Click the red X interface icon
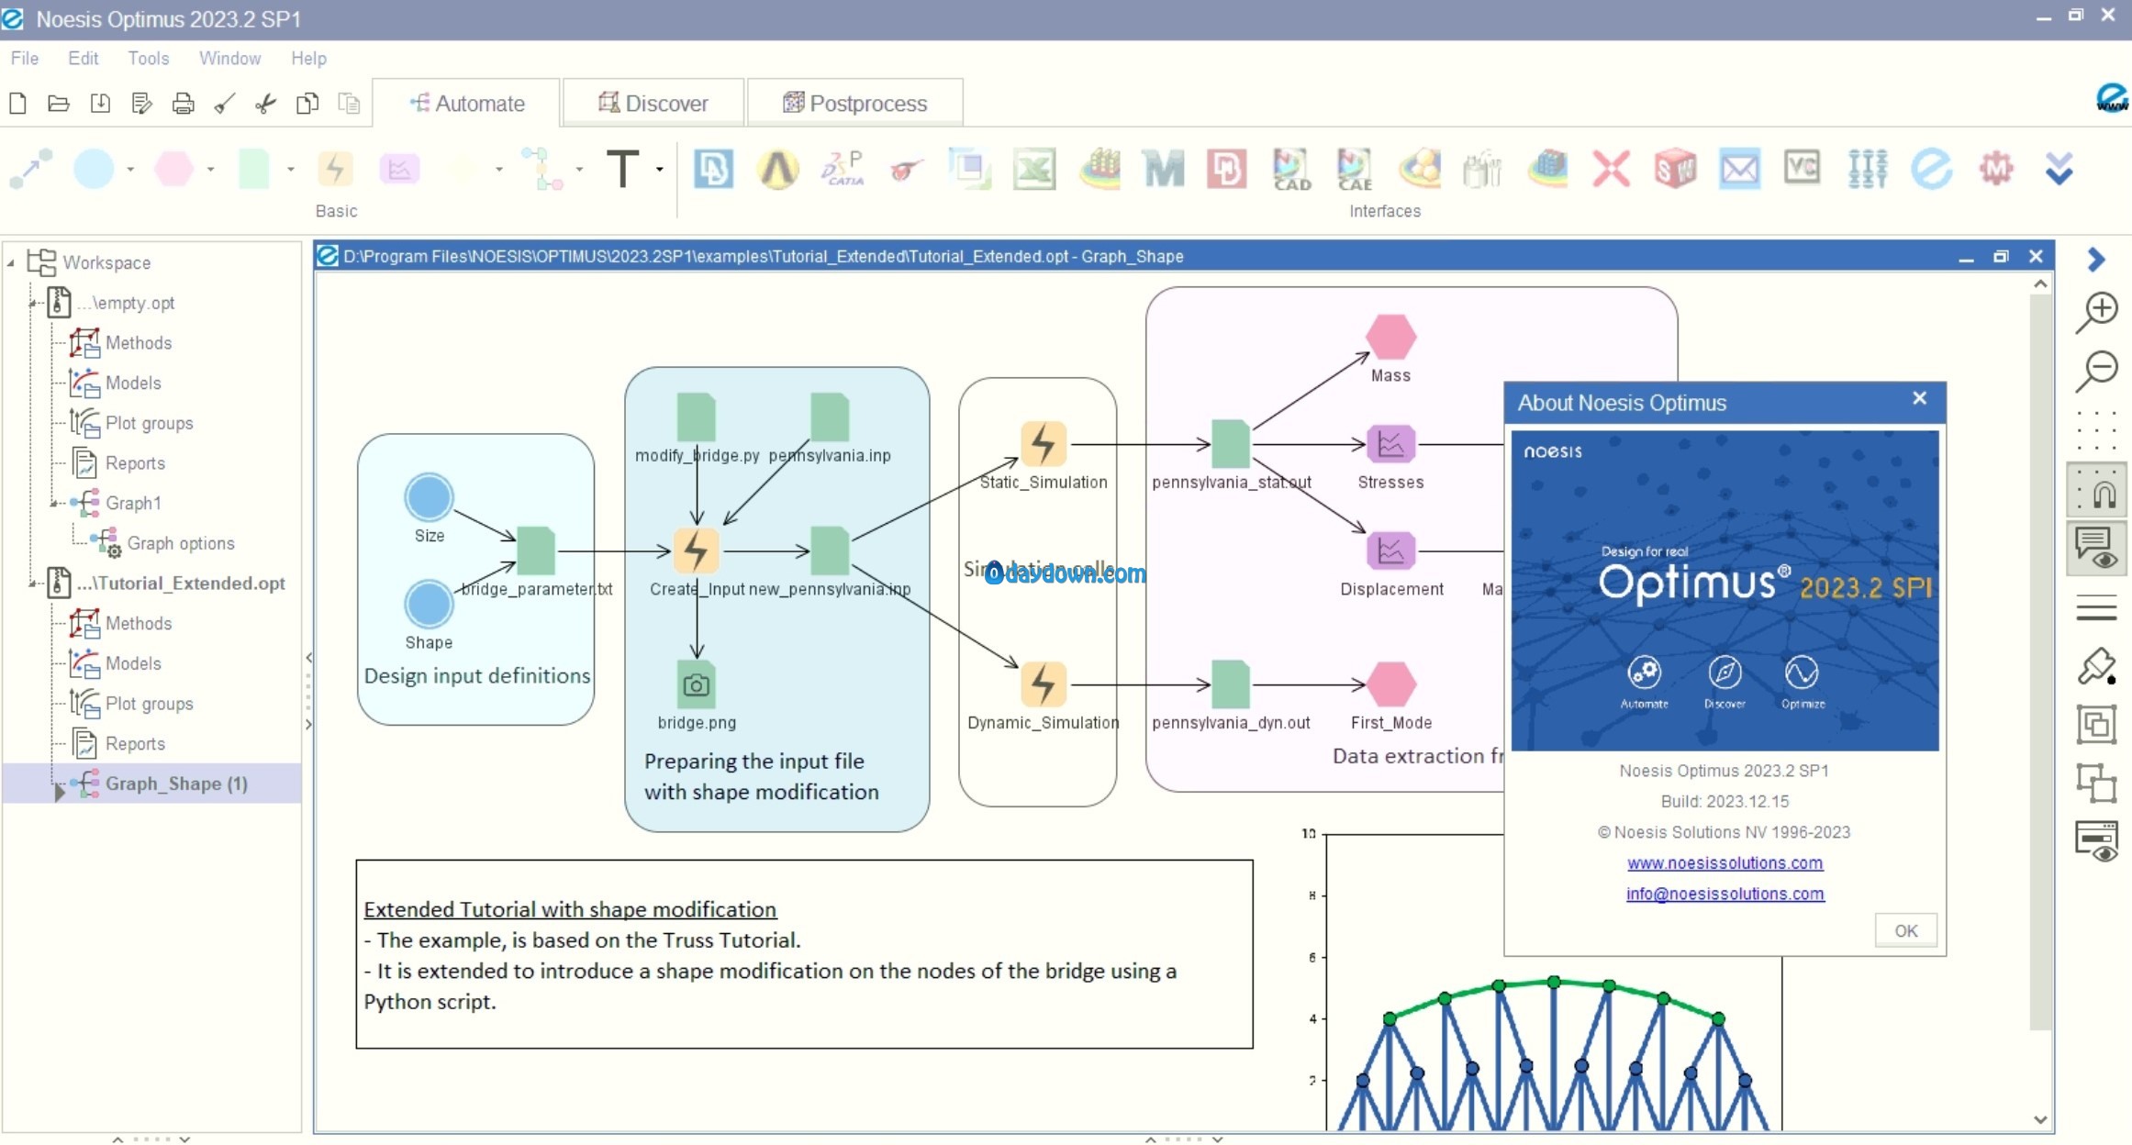Image resolution: width=2132 pixels, height=1145 pixels. click(x=1611, y=169)
